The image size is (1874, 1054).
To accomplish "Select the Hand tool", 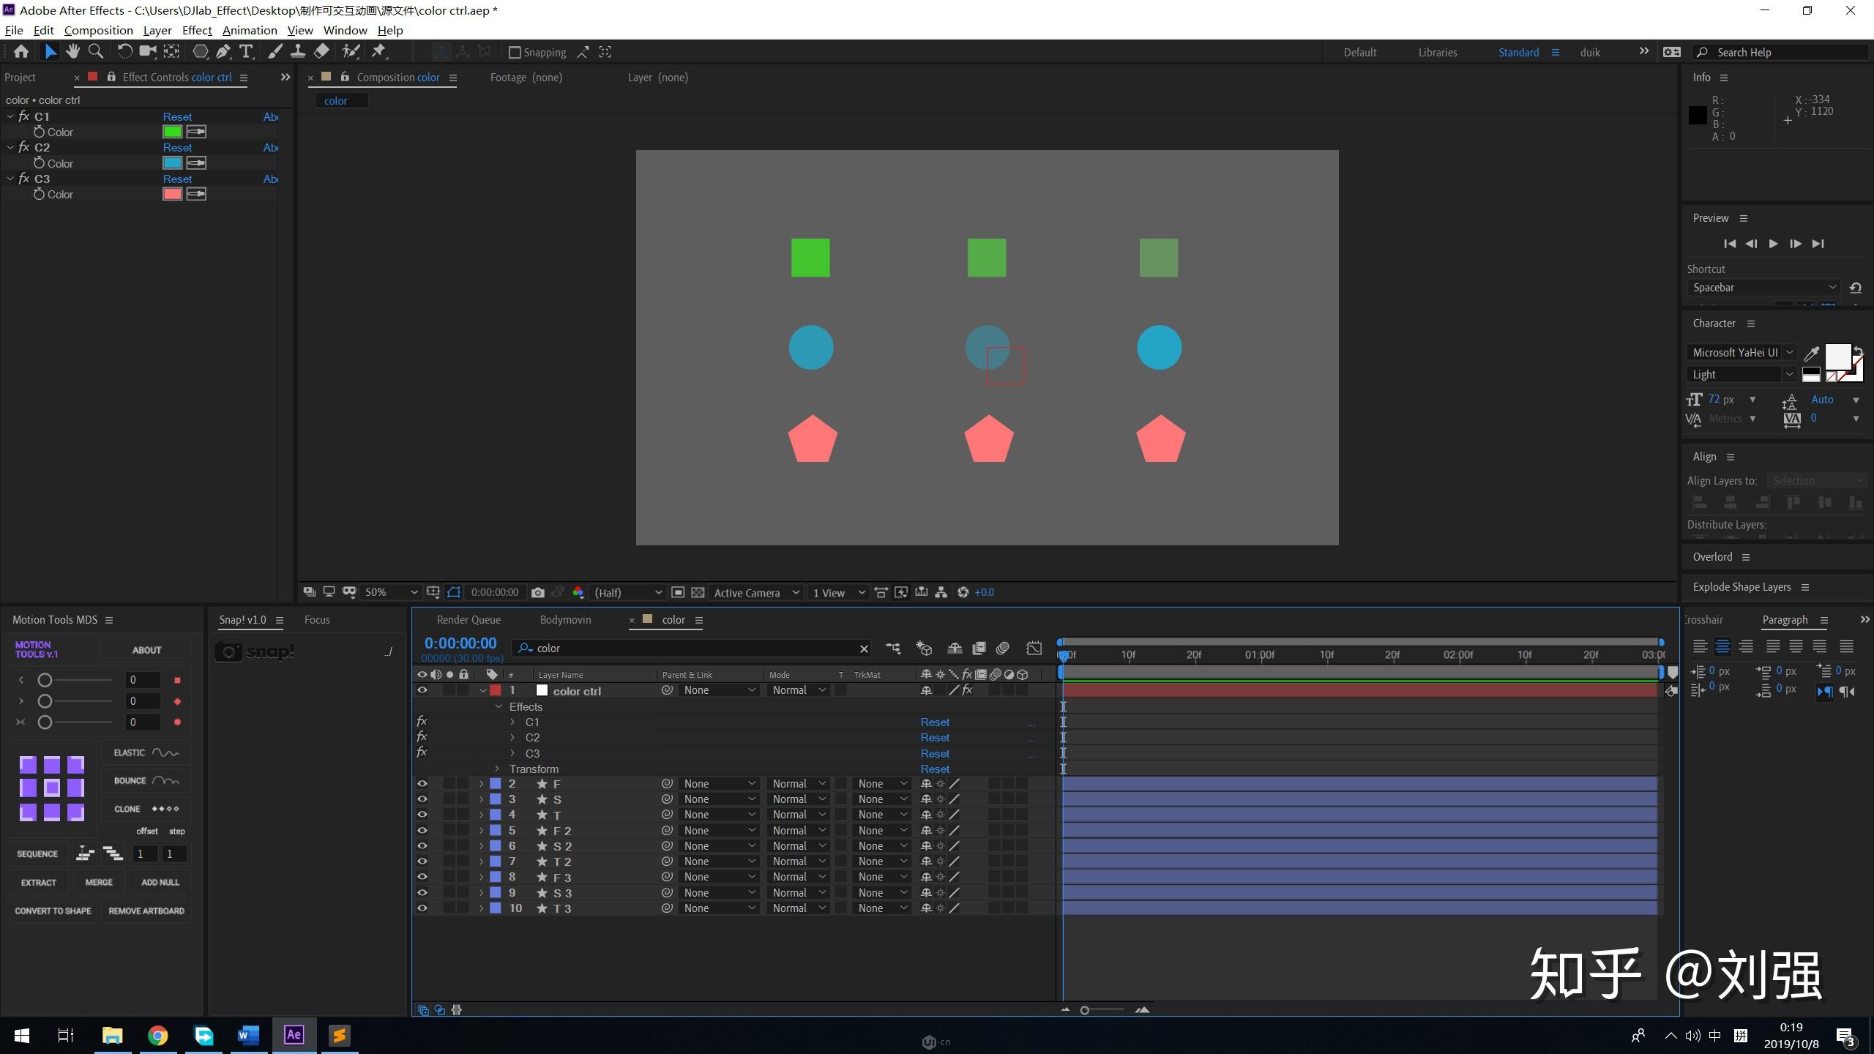I will [72, 52].
